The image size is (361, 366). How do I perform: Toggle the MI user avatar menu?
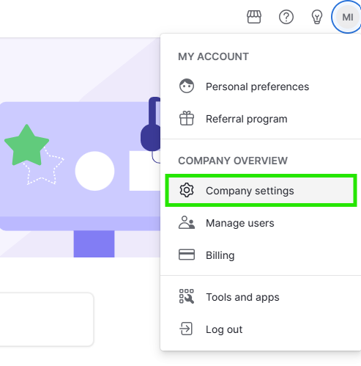(x=347, y=17)
